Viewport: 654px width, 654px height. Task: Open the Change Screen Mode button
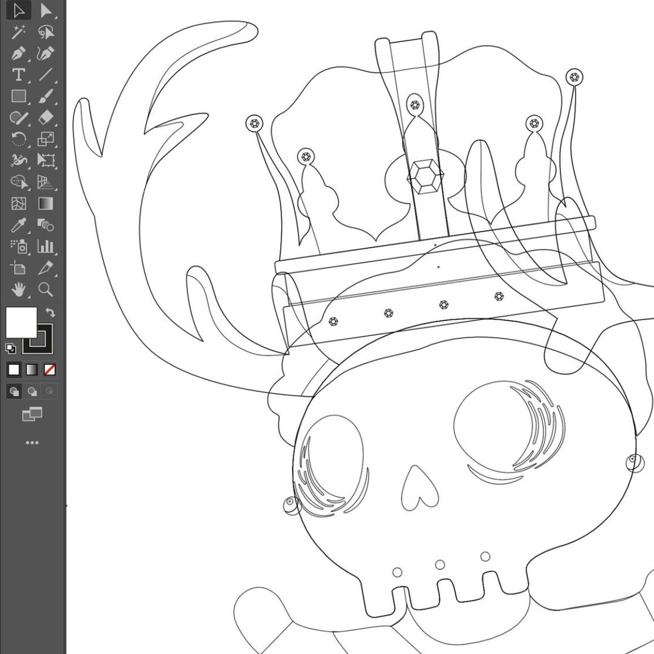(x=32, y=414)
